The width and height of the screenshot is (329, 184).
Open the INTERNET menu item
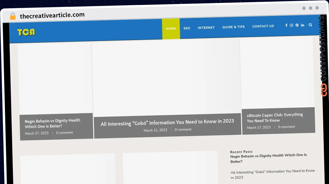click(x=206, y=27)
